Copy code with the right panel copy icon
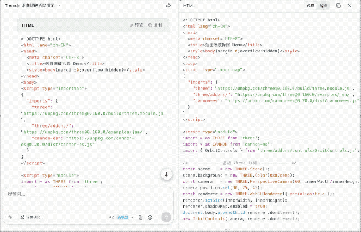 tap(338, 6)
